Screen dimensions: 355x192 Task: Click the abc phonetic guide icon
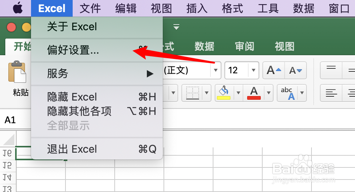pos(288,93)
